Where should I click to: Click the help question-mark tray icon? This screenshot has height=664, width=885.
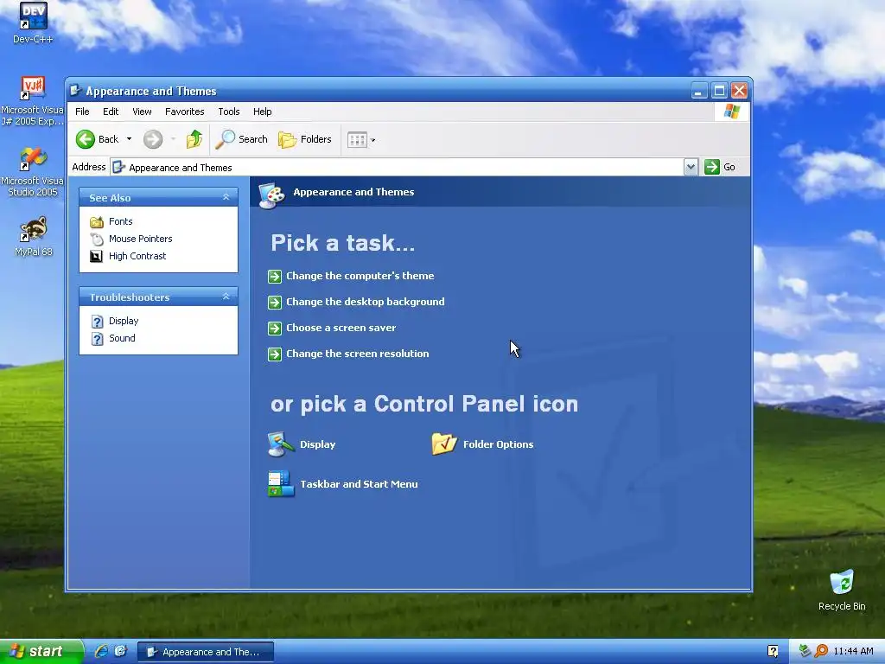click(x=773, y=651)
